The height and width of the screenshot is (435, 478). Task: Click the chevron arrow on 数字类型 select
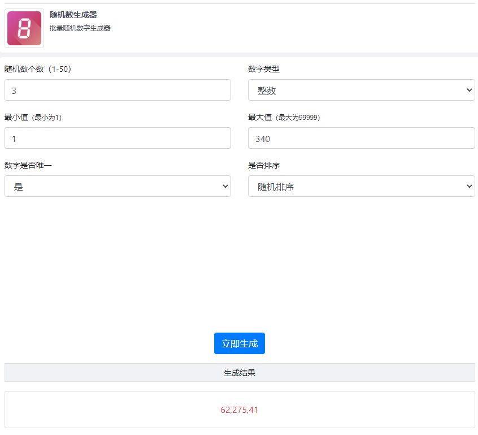pyautogui.click(x=468, y=90)
